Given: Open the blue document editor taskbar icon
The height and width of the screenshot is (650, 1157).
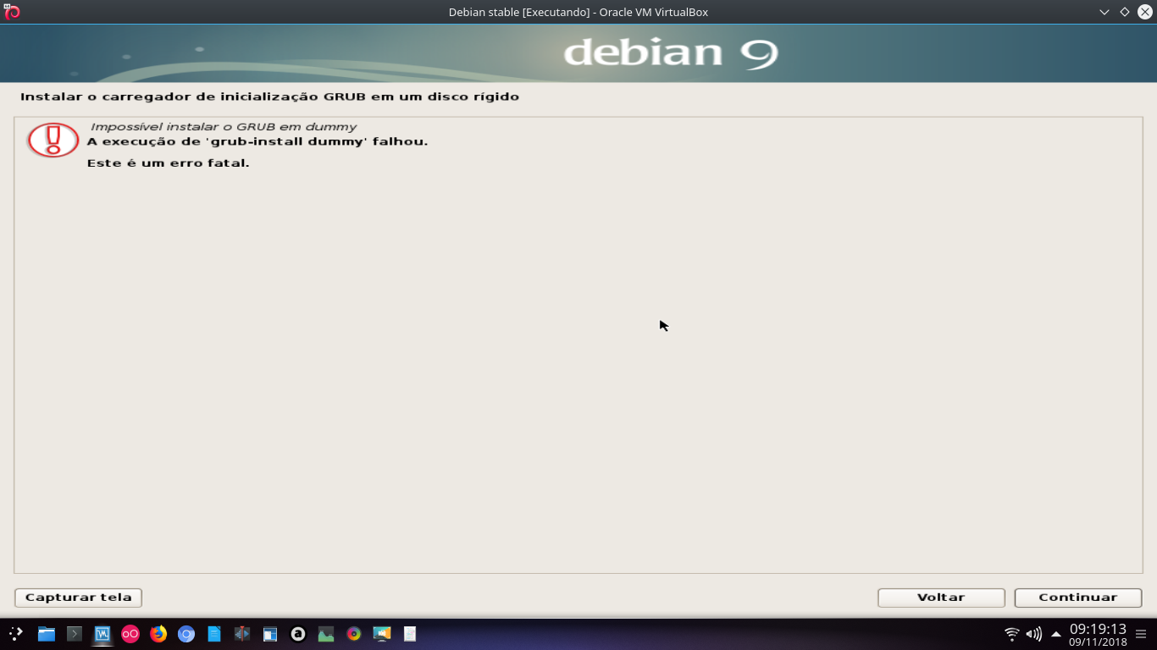Looking at the screenshot, I should [x=213, y=633].
